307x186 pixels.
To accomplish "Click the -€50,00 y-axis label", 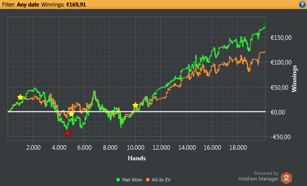I will coord(281,137).
